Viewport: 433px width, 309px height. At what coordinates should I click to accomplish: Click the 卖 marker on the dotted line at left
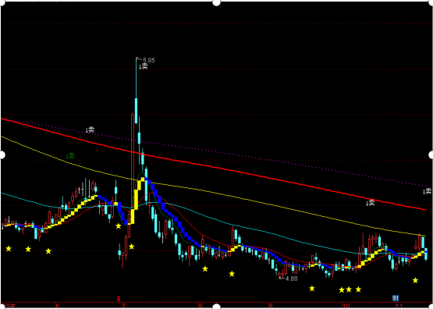point(91,130)
